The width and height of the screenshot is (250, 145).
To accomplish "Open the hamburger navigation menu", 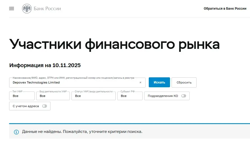I will pos(12,9).
